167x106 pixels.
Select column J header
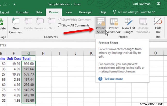[75, 53]
